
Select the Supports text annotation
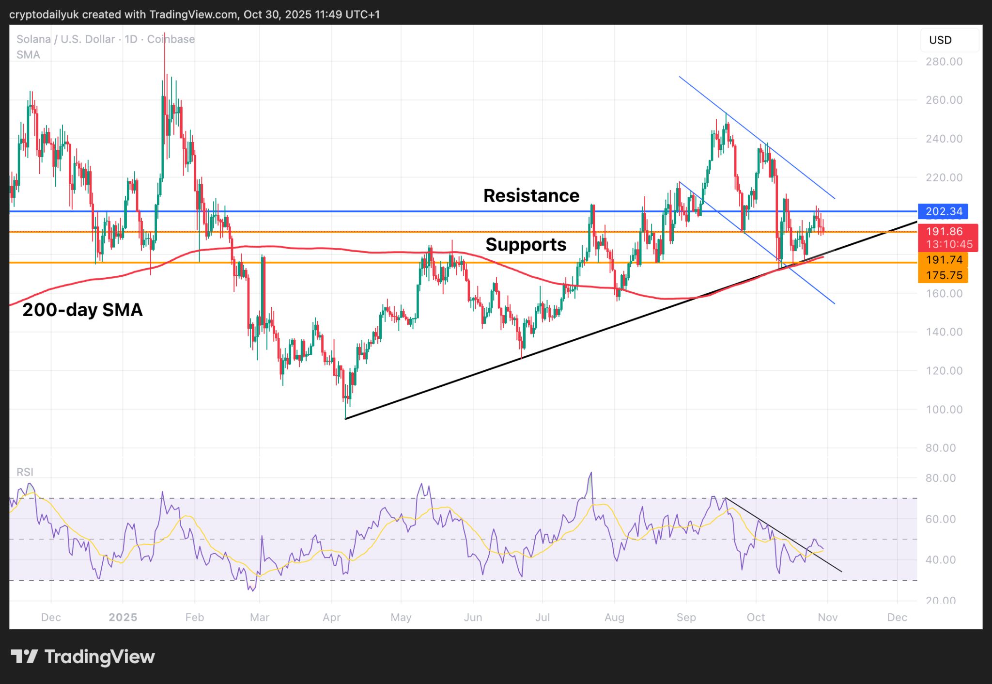(x=526, y=244)
